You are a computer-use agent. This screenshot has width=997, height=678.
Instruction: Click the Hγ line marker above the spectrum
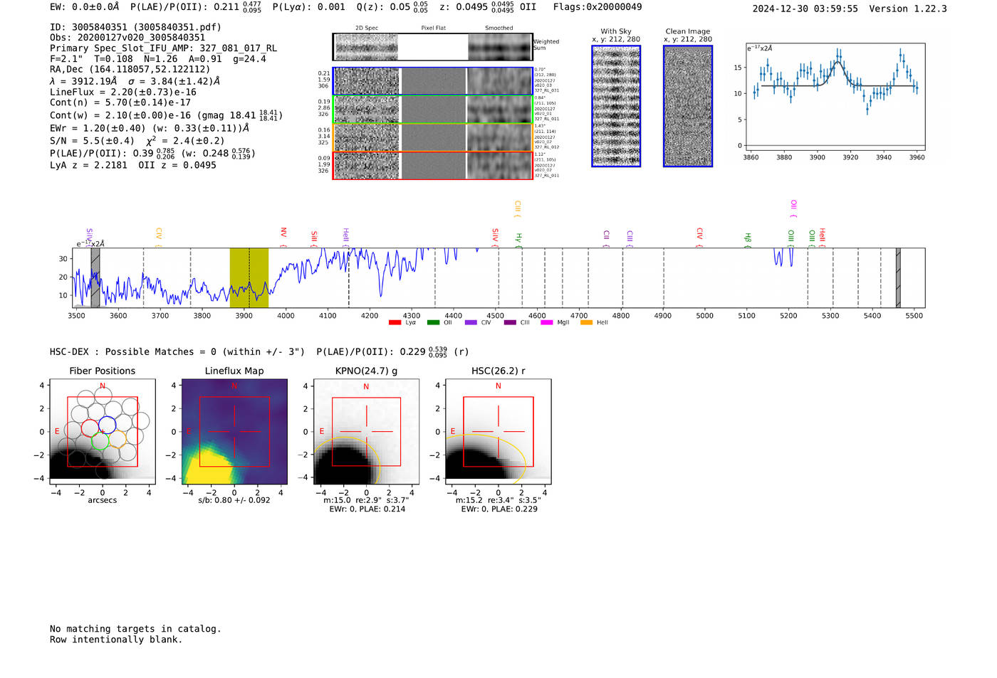tap(519, 239)
